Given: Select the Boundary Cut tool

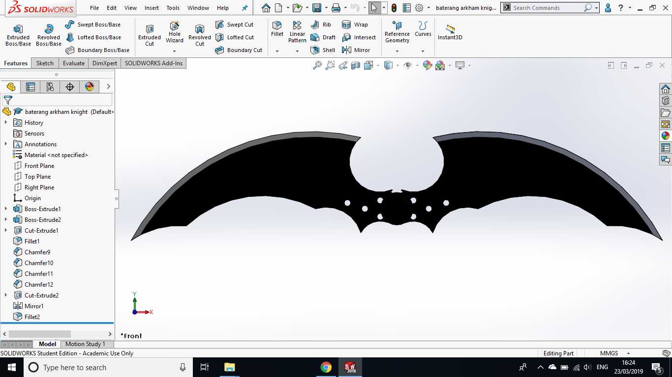Looking at the screenshot, I should pyautogui.click(x=239, y=50).
